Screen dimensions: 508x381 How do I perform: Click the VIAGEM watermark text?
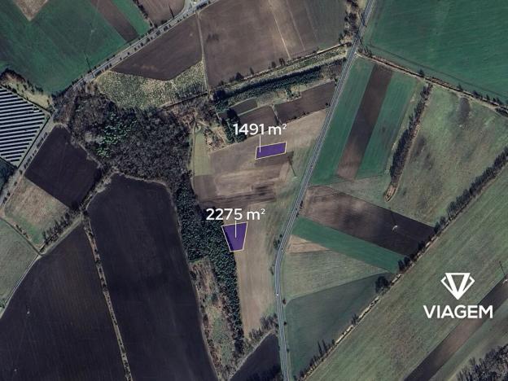click(x=458, y=312)
